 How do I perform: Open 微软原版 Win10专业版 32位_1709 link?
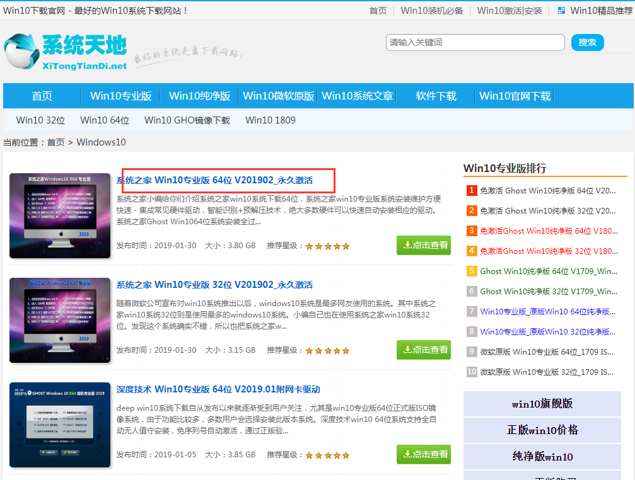point(547,372)
